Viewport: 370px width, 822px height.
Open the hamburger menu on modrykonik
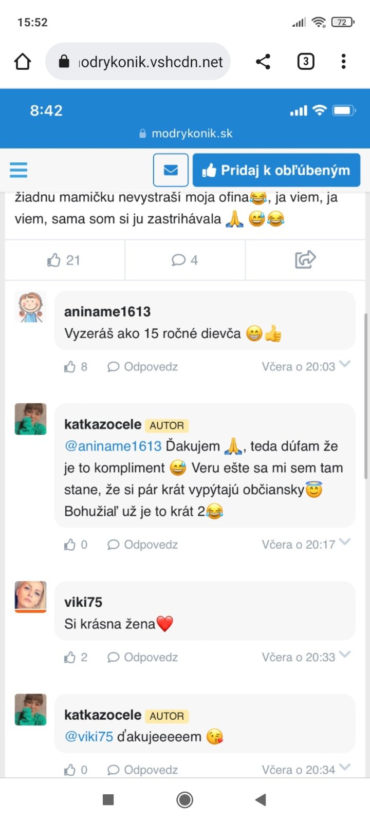[18, 170]
